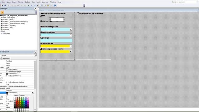Open Properties Window toolbar icon
This screenshot has height=112, width=199.
click(x=45, y=6)
